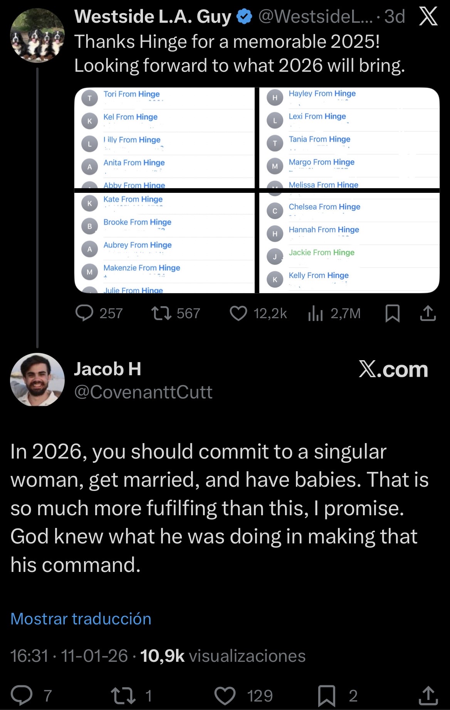
Task: Reply to Jacob H's tweet
Action: click(21, 695)
